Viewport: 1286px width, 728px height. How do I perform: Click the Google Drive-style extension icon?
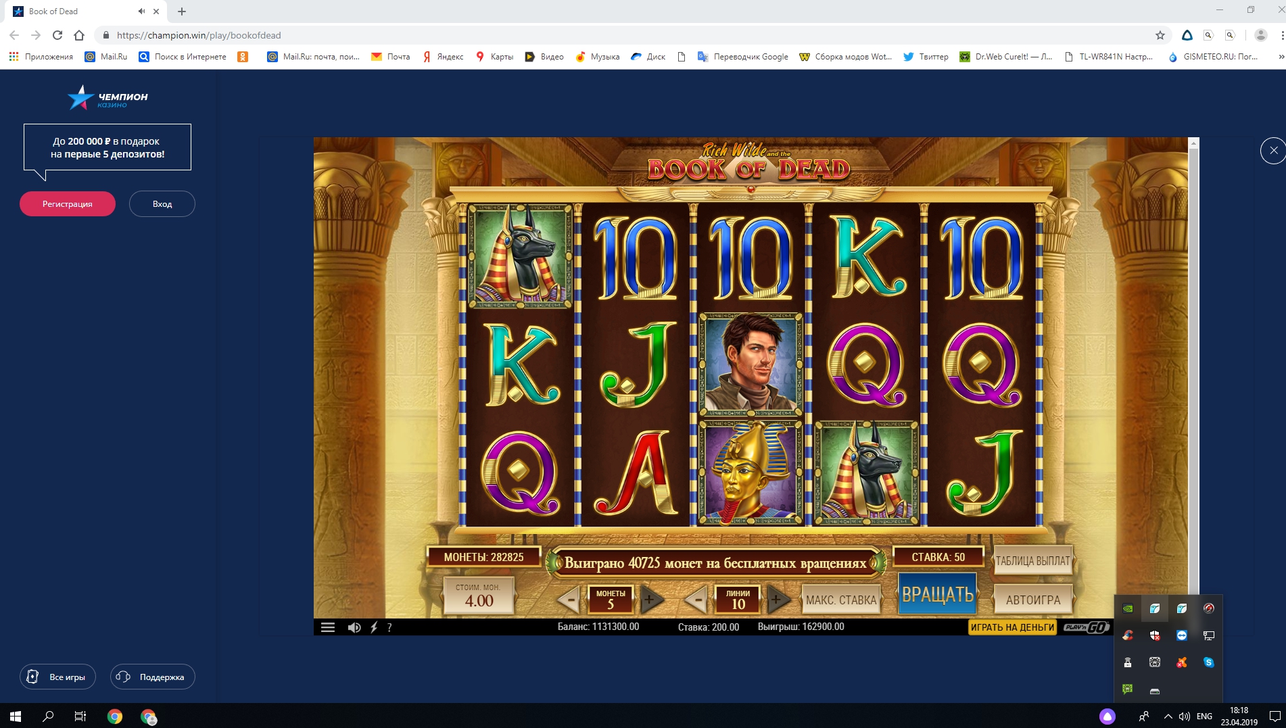click(x=1187, y=35)
